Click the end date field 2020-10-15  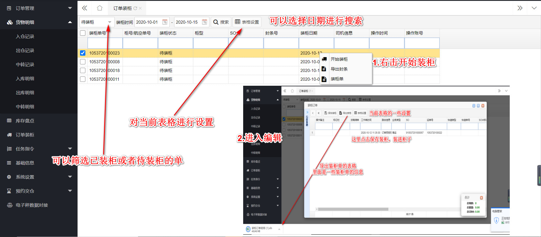pos(191,22)
